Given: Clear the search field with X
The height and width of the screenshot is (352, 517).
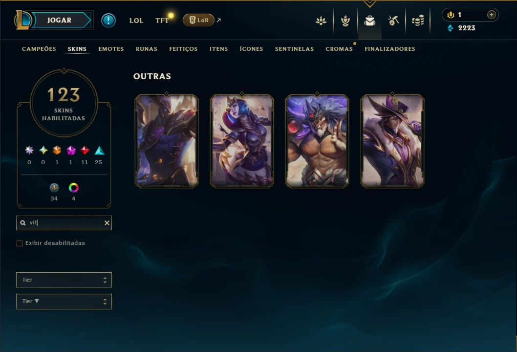Looking at the screenshot, I should [107, 223].
